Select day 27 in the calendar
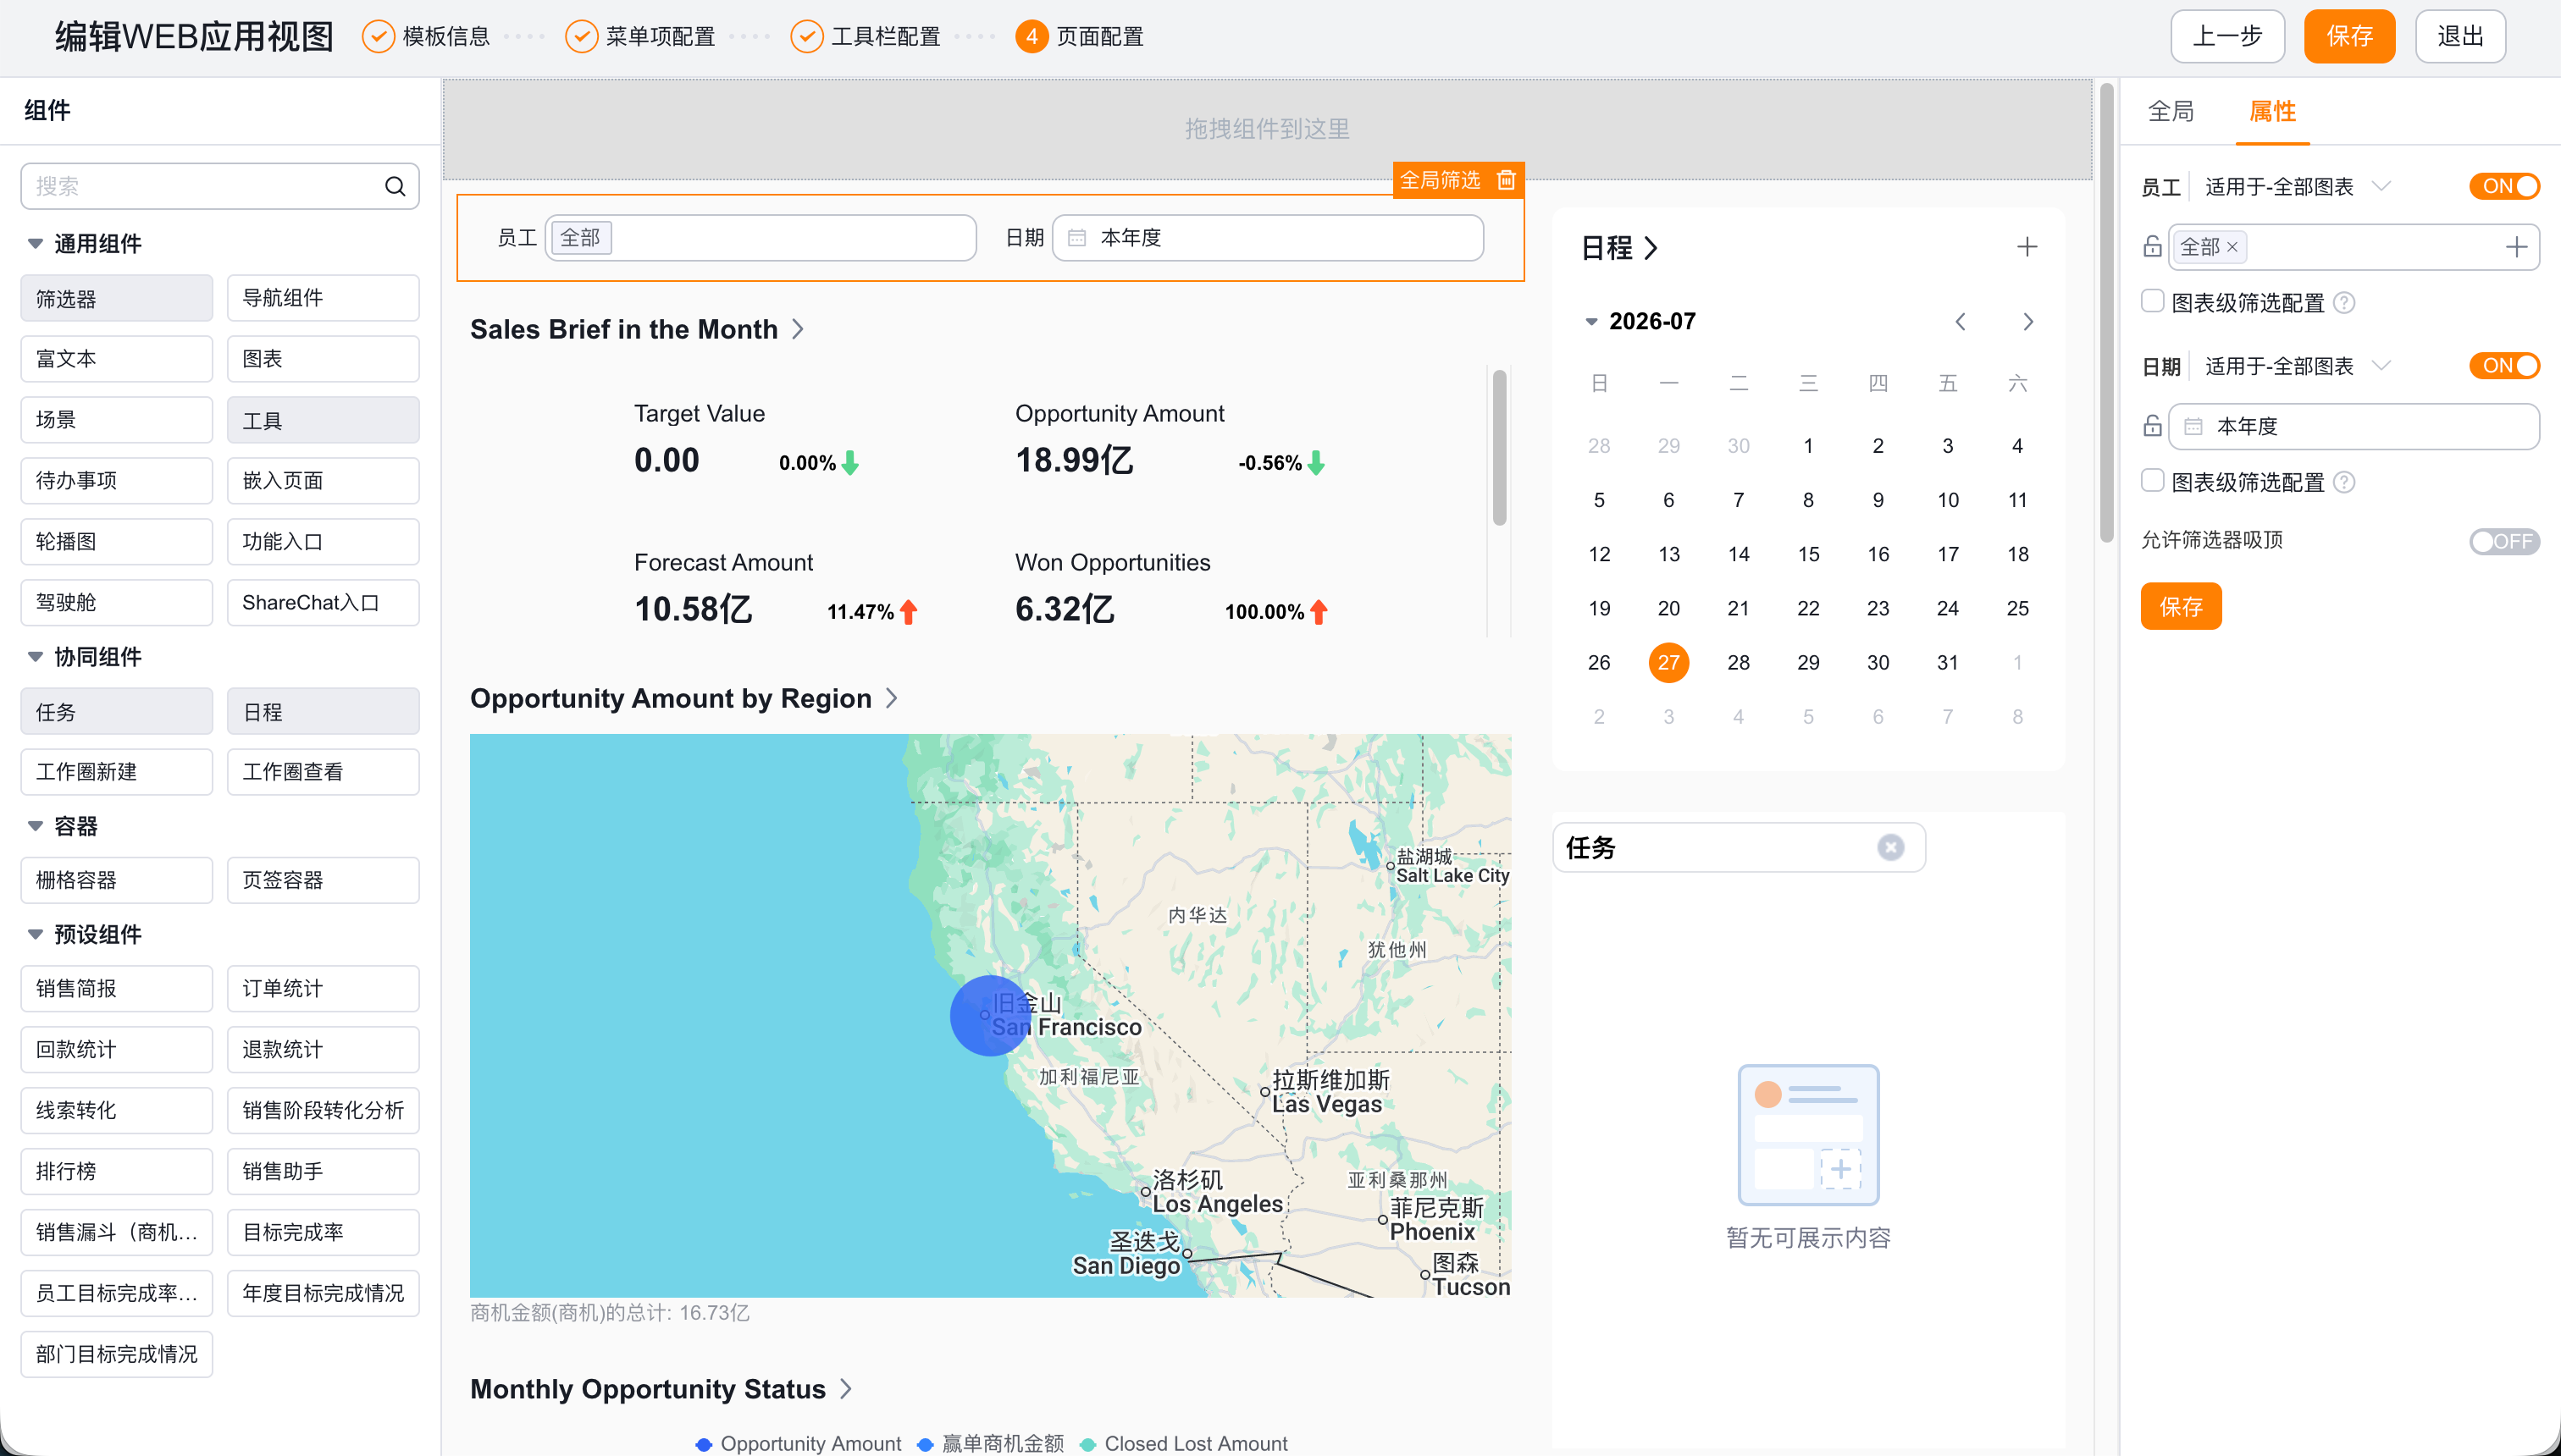The image size is (2561, 1456). point(1668,662)
